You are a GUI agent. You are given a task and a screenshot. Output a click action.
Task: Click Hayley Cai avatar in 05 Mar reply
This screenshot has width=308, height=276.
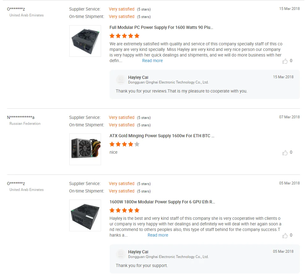121,254
